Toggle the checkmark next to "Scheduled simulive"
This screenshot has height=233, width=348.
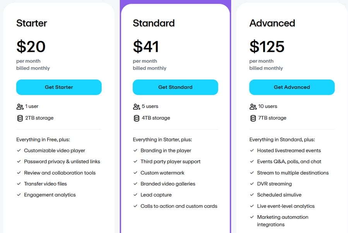[x=252, y=195]
